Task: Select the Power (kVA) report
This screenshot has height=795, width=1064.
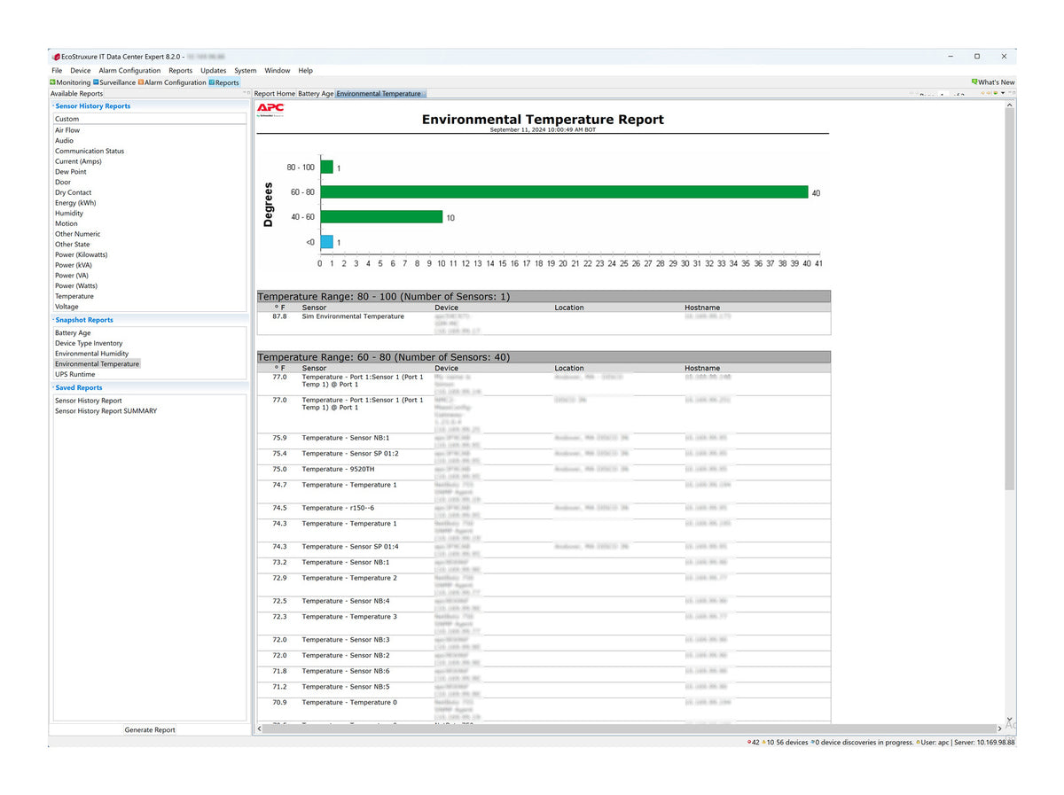Action: (74, 265)
